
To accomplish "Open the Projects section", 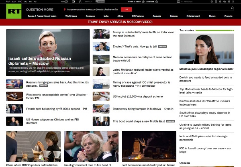I will (x=228, y=16).
